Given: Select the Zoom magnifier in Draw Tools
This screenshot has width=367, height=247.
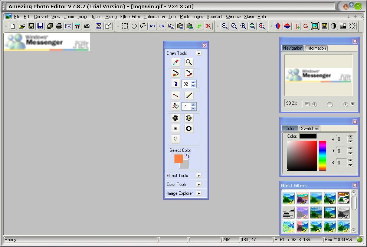Looking at the screenshot, I should (x=189, y=61).
